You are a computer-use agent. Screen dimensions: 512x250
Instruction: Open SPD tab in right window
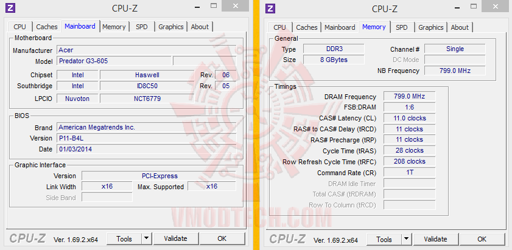[x=402, y=27]
